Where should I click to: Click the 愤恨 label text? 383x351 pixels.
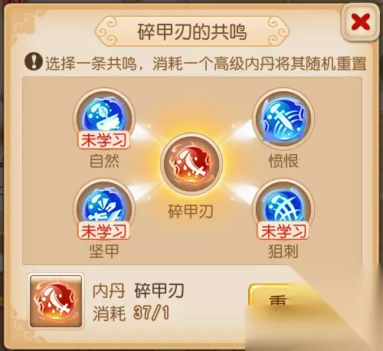coord(283,161)
